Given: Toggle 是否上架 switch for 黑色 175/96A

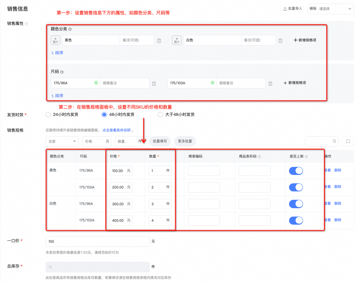Looking at the screenshot, I should point(296,171).
